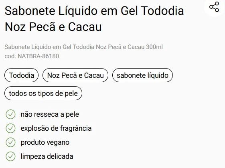Select the todos os tipos de pele chip

click(x=43, y=93)
